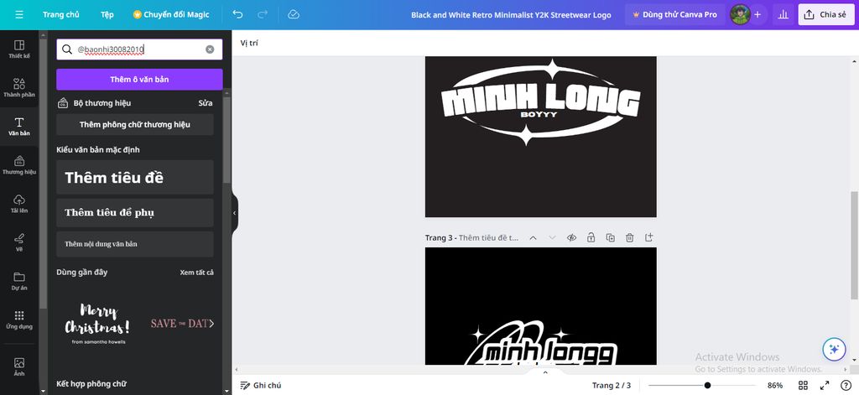
Task: Click the Bộ thương hiệu brand kit icon
Action: tap(62, 103)
